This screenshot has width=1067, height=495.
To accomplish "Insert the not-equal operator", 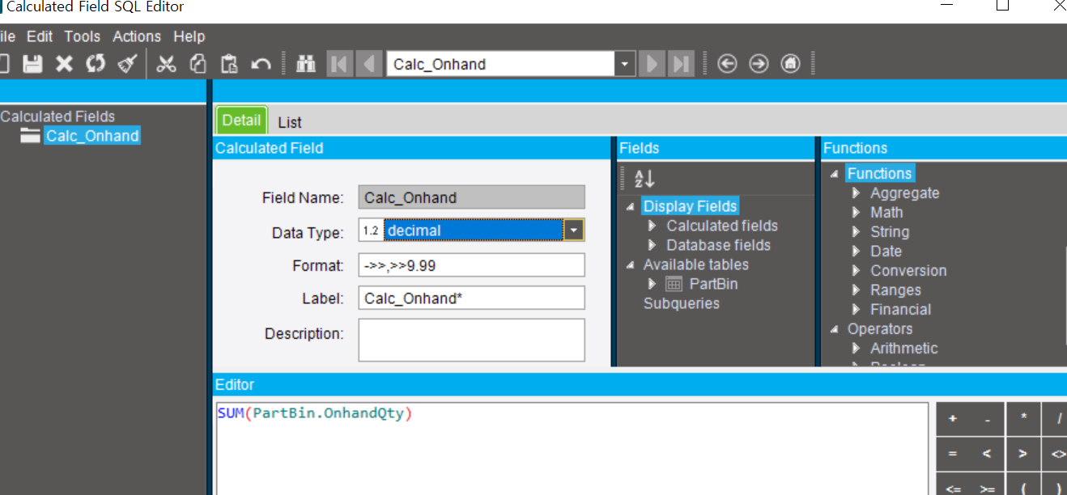I will click(x=1055, y=455).
